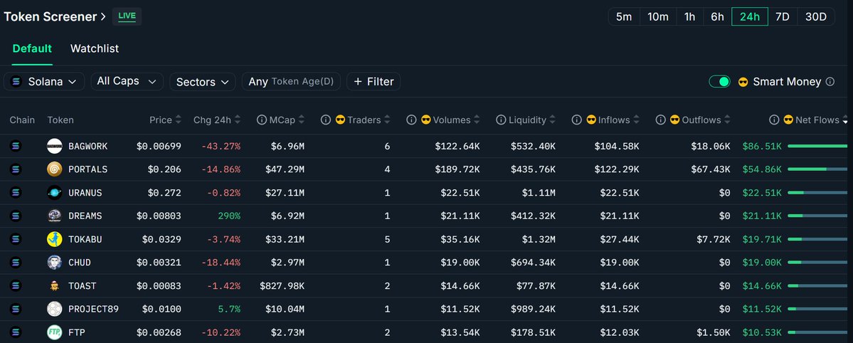Click info icon beside Liquidity column header
This screenshot has width=853, height=343.
(501, 120)
